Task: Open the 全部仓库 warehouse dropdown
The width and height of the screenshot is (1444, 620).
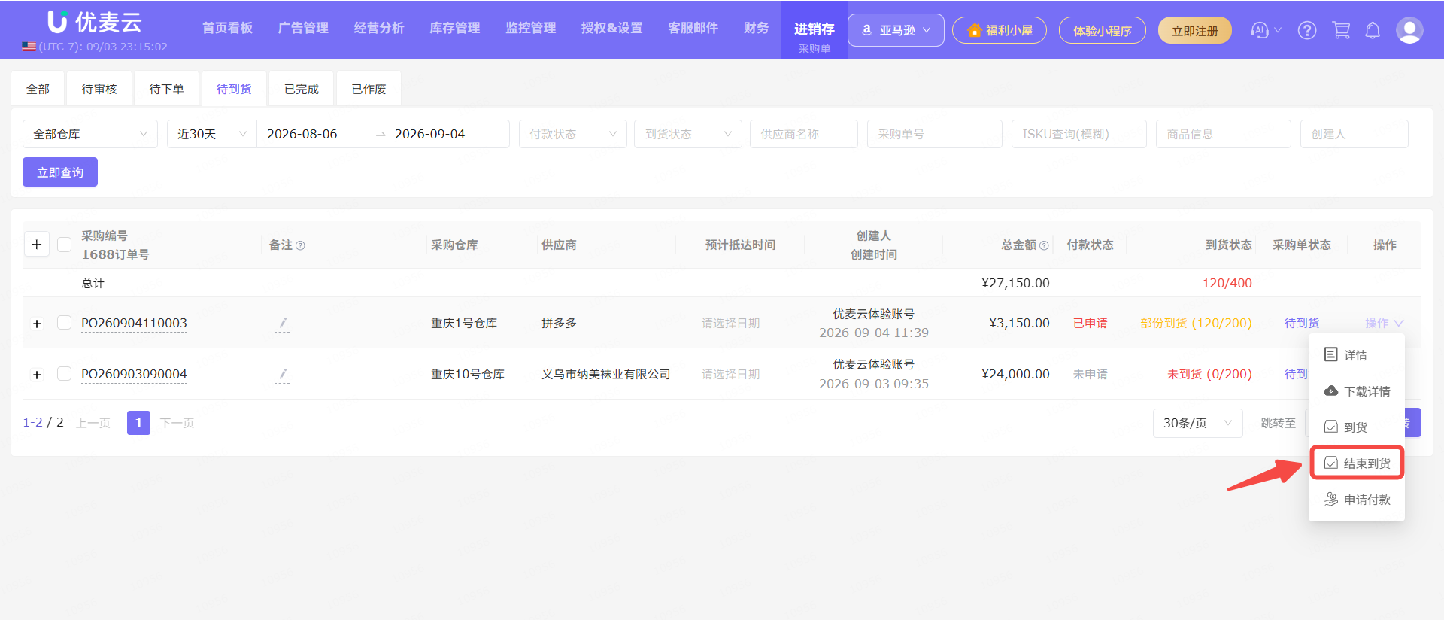Action: 90,134
